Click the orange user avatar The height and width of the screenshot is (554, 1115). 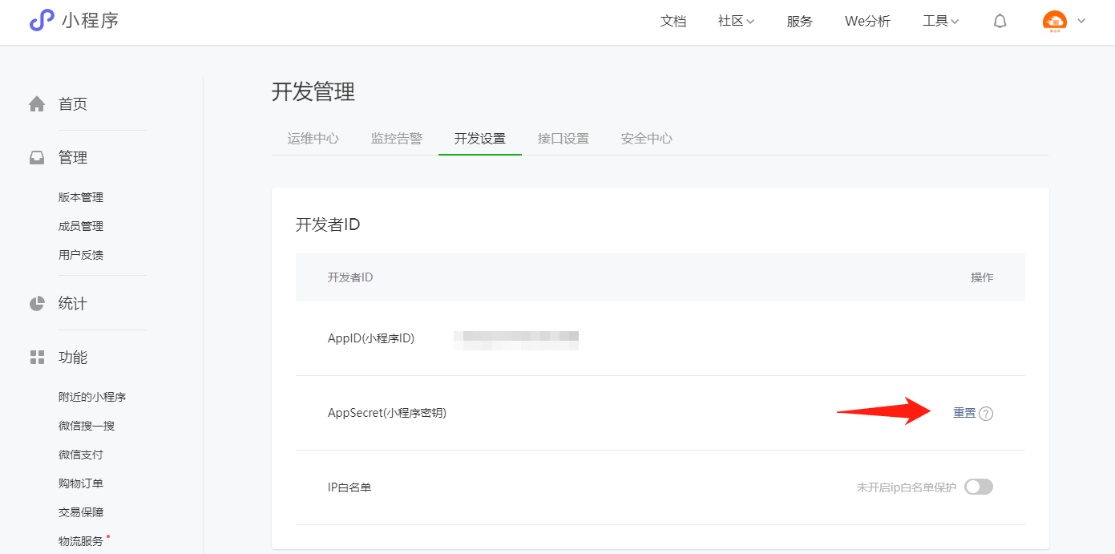point(1054,22)
